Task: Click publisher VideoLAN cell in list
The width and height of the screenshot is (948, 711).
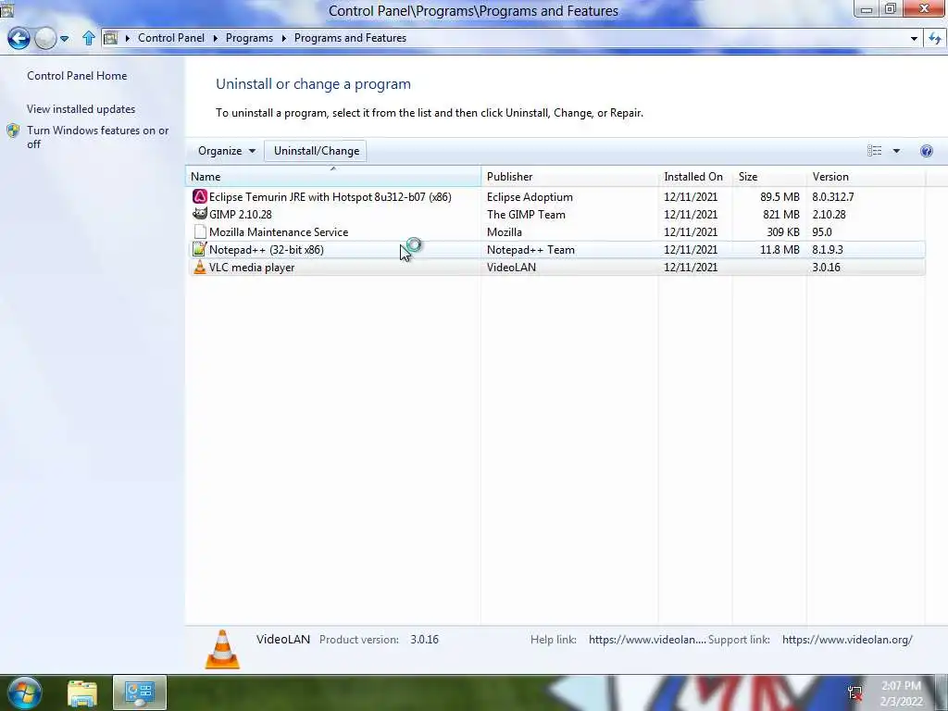Action: tap(511, 267)
